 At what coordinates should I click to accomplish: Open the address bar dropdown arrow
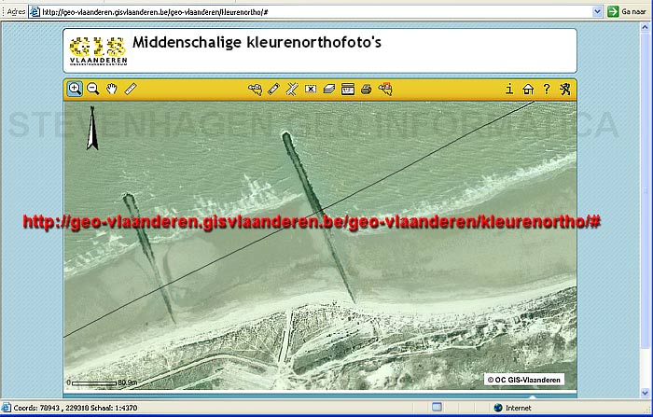tap(597, 12)
